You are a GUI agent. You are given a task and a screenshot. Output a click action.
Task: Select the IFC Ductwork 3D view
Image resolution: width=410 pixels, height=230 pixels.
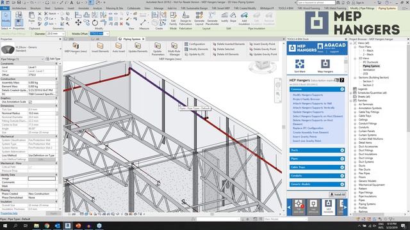tap(370, 63)
